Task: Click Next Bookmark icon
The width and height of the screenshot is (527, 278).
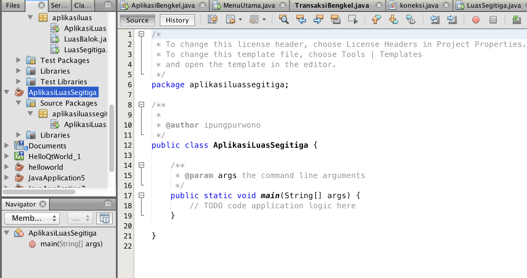Action: point(394,20)
